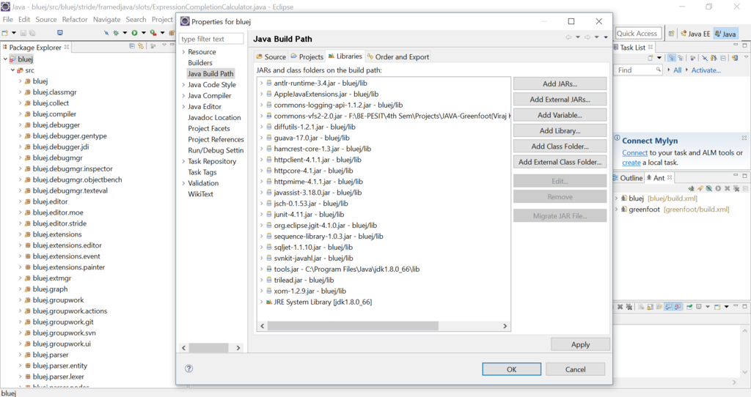Toggle Hide Internal Targets in Ant view
This screenshot has height=397, width=751.
[x=709, y=188]
